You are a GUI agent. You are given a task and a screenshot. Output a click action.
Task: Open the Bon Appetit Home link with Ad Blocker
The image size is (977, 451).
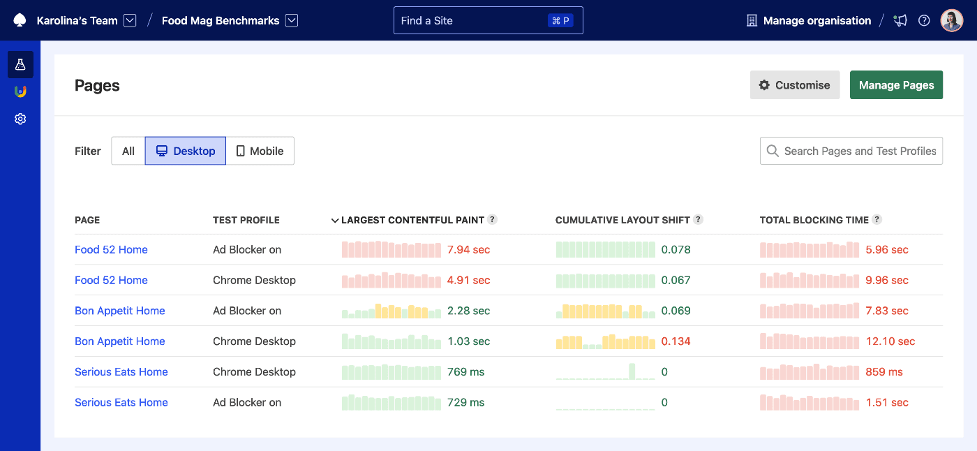tap(119, 311)
